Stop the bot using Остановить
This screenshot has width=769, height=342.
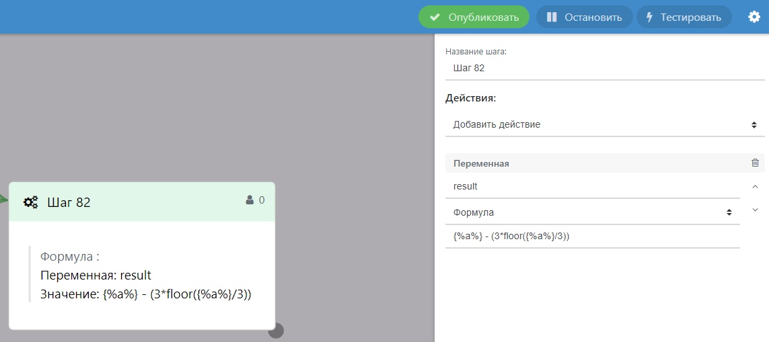584,17
